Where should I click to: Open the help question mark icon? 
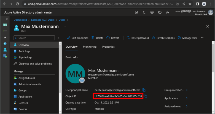[x=160, y=12]
